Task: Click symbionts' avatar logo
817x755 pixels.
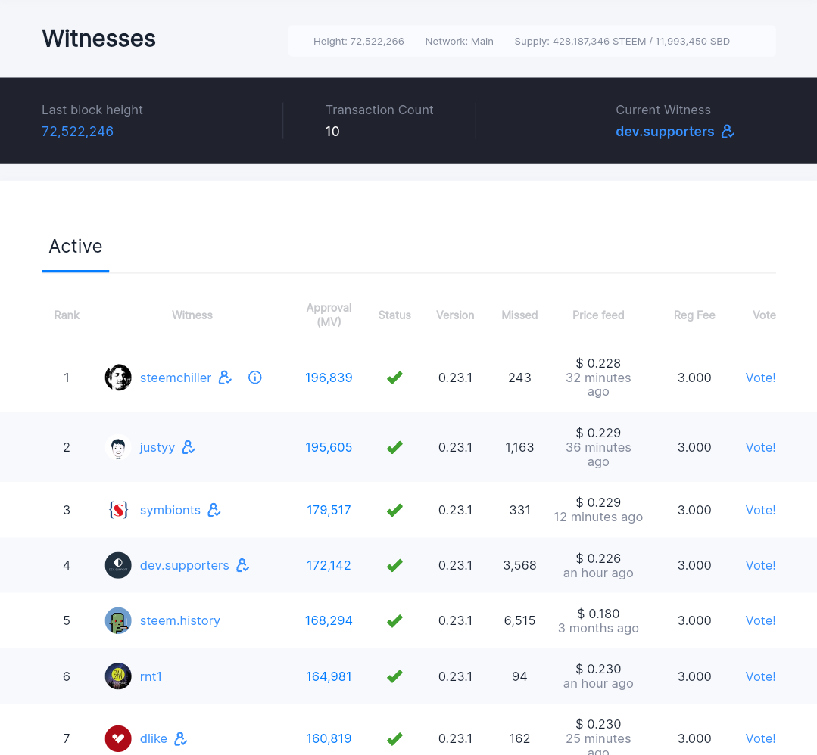Action: point(118,510)
